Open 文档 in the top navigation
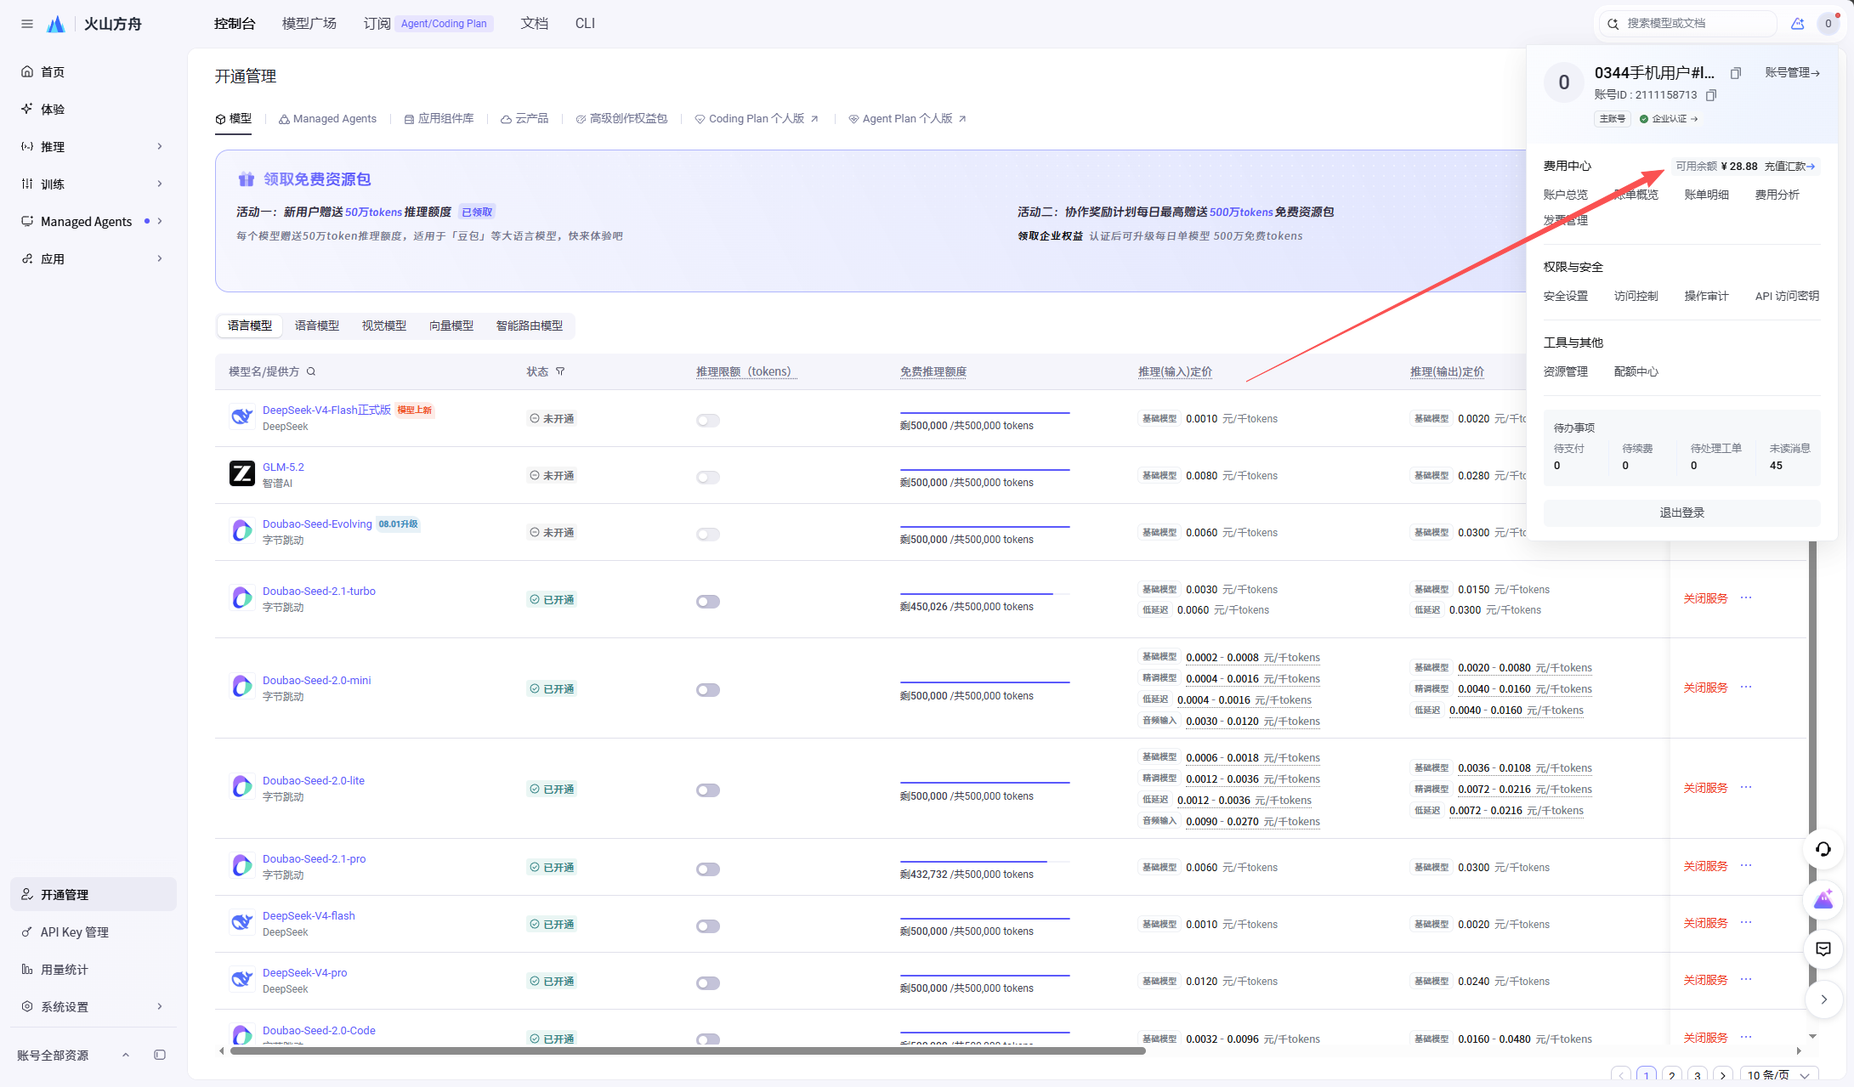This screenshot has height=1087, width=1854. click(535, 24)
